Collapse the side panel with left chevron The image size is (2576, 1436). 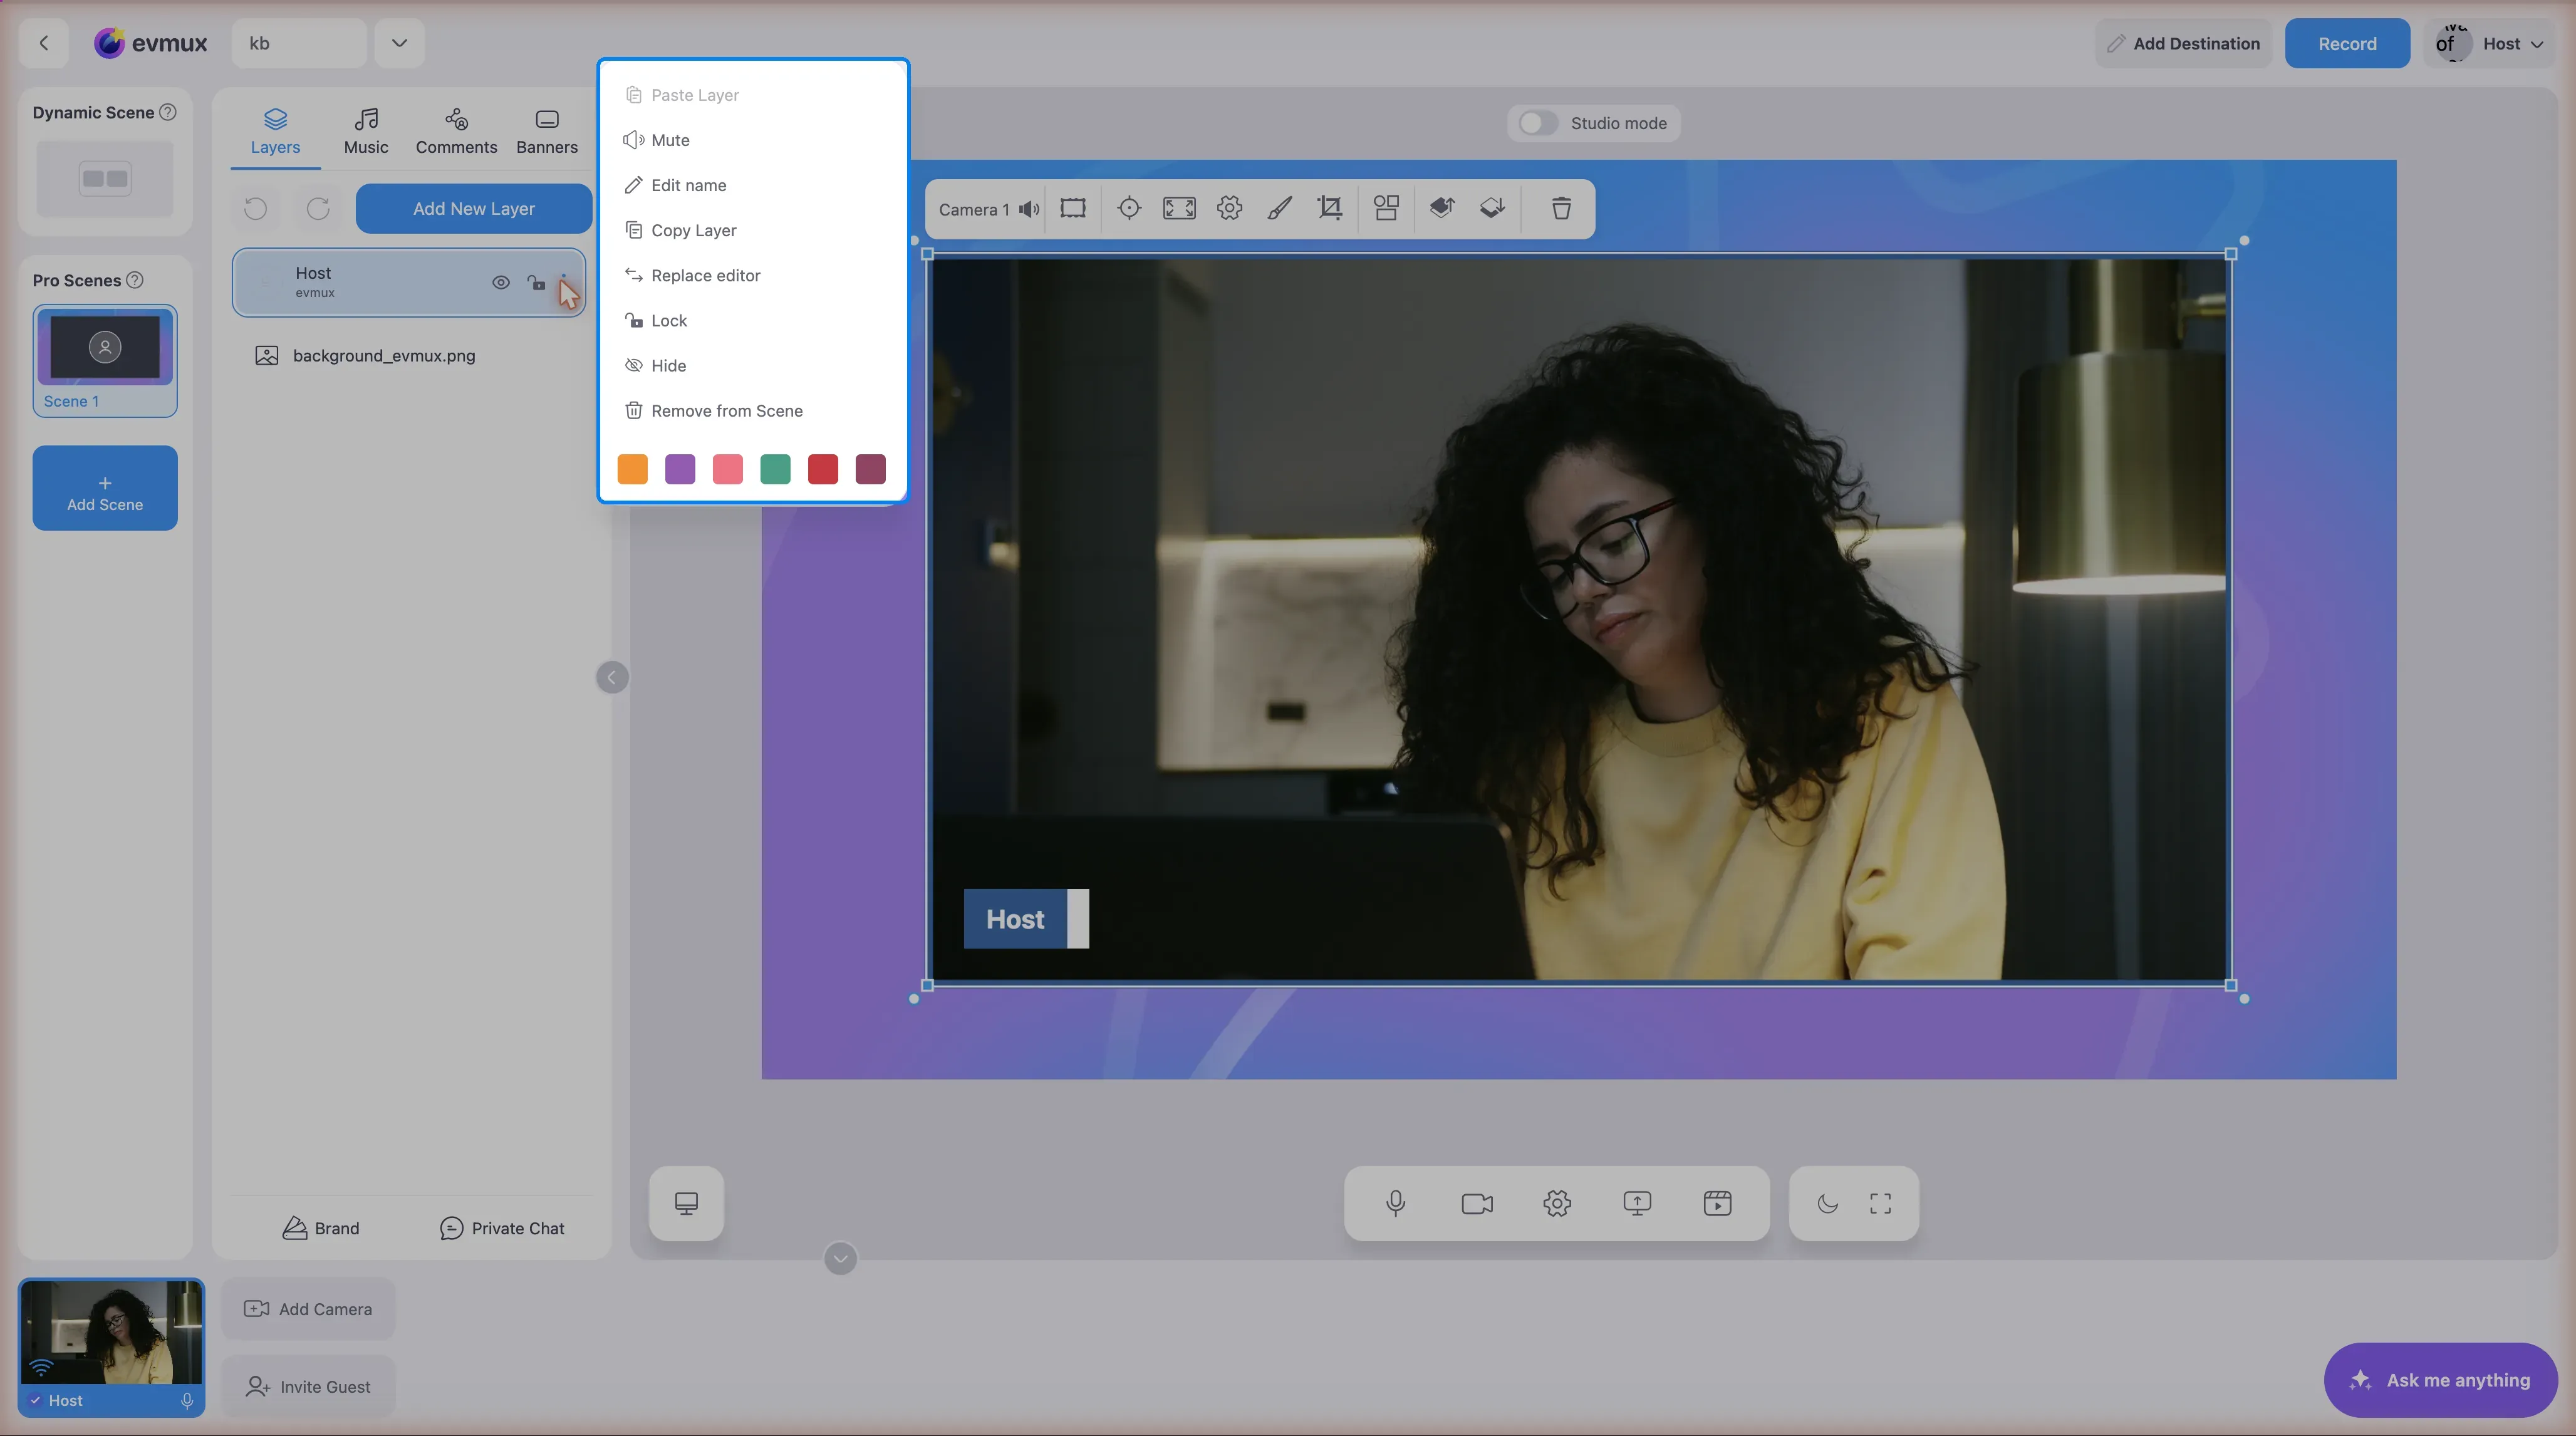[612, 677]
